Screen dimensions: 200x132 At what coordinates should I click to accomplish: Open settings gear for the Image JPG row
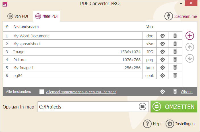pos(162,52)
